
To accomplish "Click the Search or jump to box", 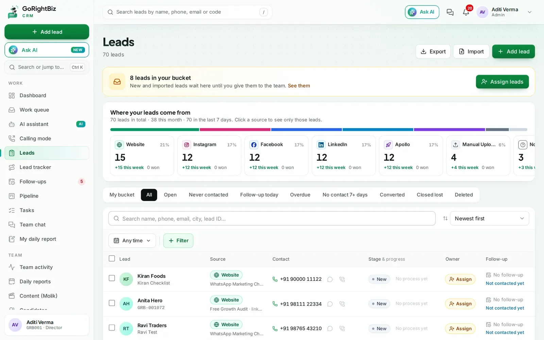I will coord(47,67).
